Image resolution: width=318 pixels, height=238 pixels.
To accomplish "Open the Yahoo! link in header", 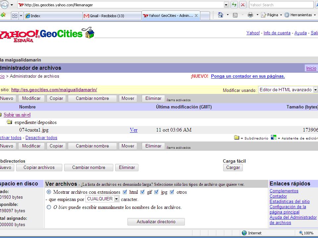I will (253, 33).
